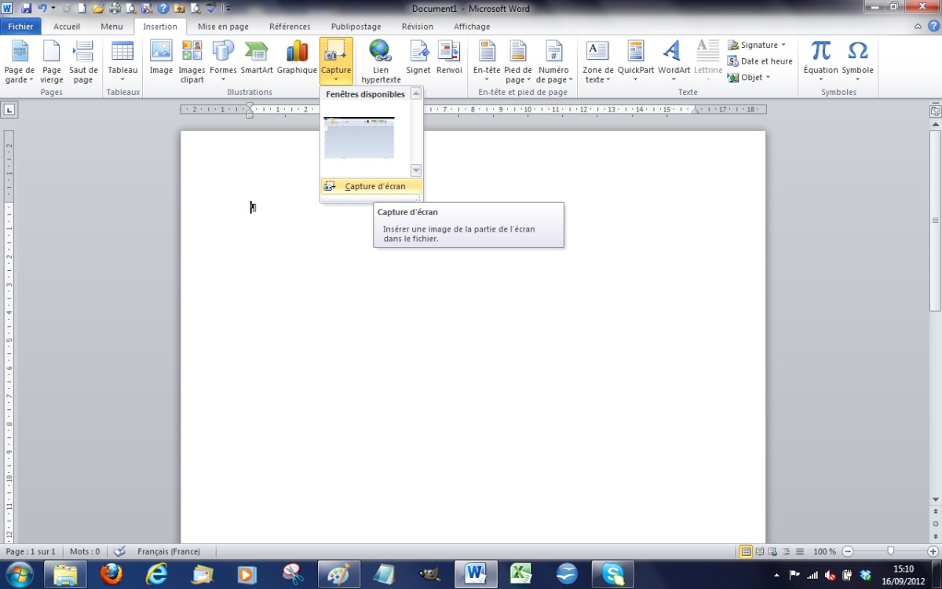Switch to Outline view
This screenshot has height=589, width=942.
pyautogui.click(x=787, y=551)
